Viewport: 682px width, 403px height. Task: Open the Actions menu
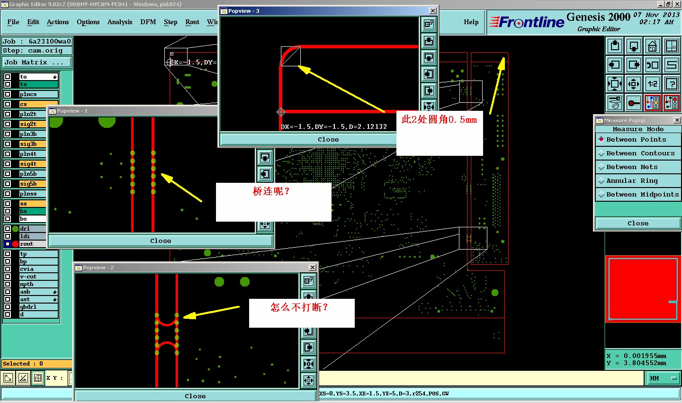pyautogui.click(x=58, y=22)
